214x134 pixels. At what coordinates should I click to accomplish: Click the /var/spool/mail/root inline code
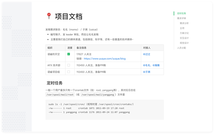[60, 94]
